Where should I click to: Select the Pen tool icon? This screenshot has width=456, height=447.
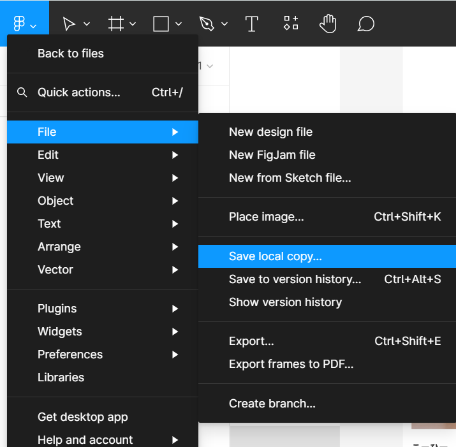tap(207, 24)
